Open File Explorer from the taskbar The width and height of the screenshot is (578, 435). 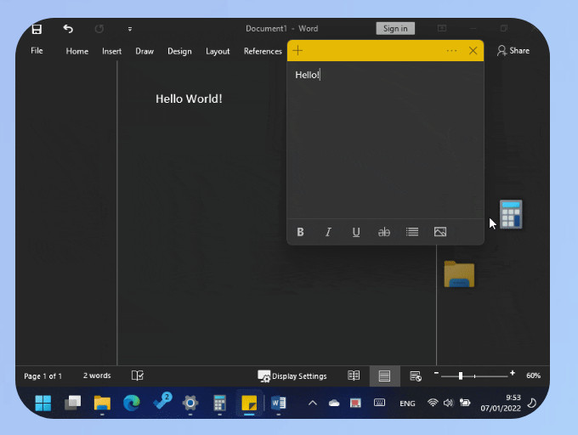(102, 403)
